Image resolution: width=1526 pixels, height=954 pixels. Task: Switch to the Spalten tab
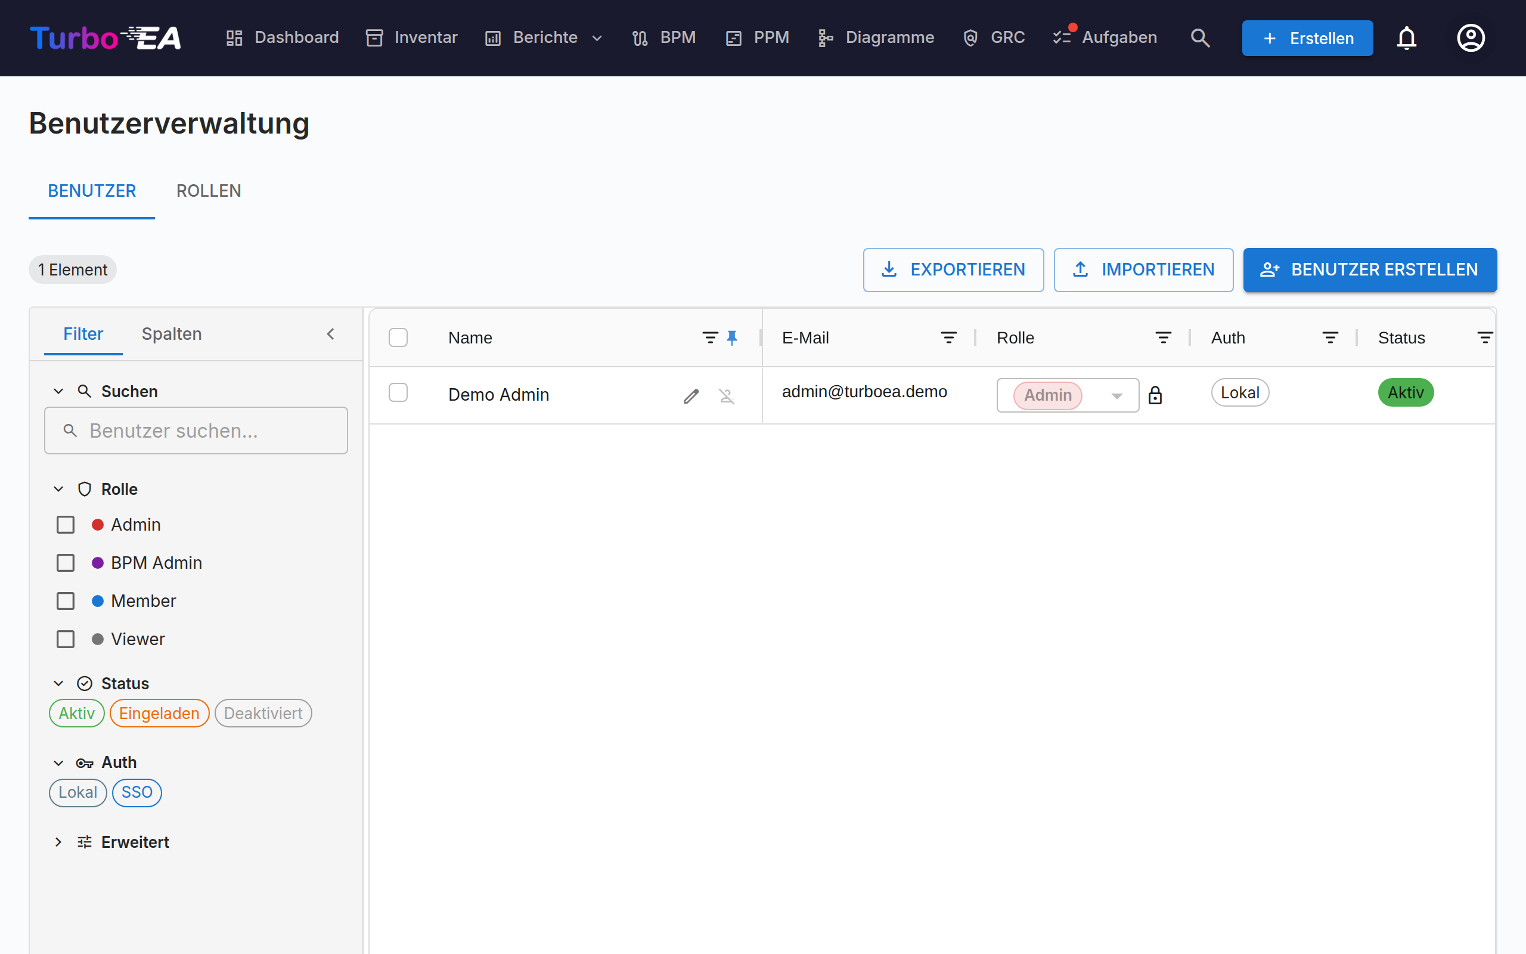point(172,334)
